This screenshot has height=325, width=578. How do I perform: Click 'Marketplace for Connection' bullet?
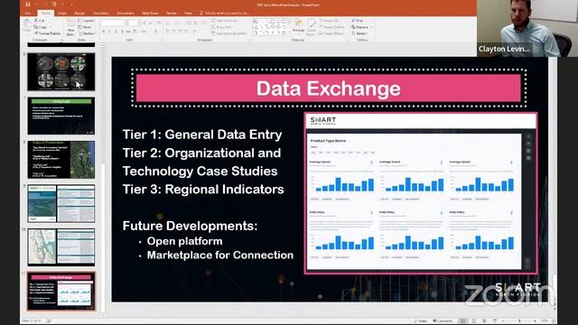220,255
